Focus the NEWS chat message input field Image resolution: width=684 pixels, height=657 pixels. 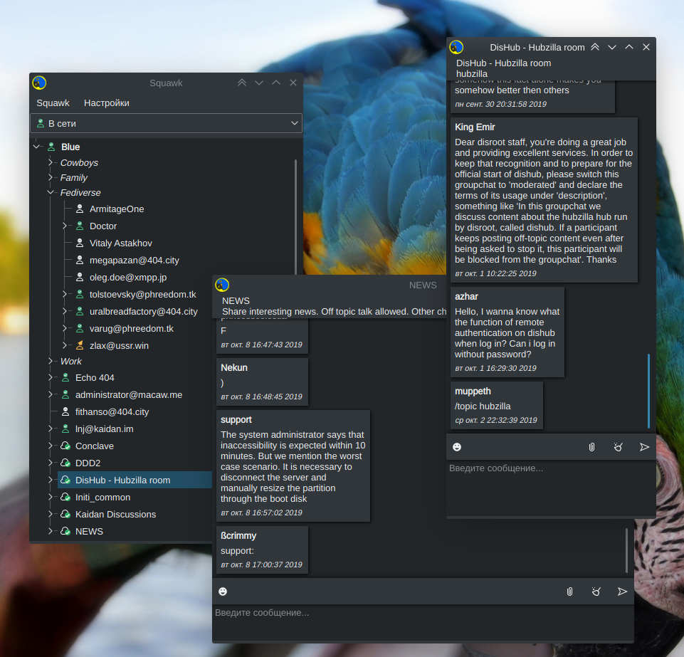423,621
